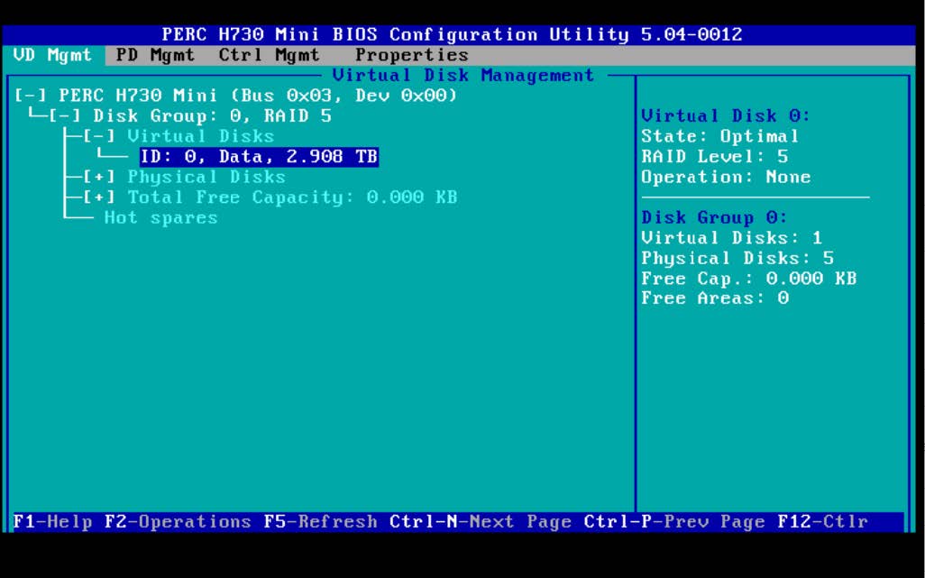Expand the Physical Disks branch
This screenshot has width=925, height=578.
98,177
